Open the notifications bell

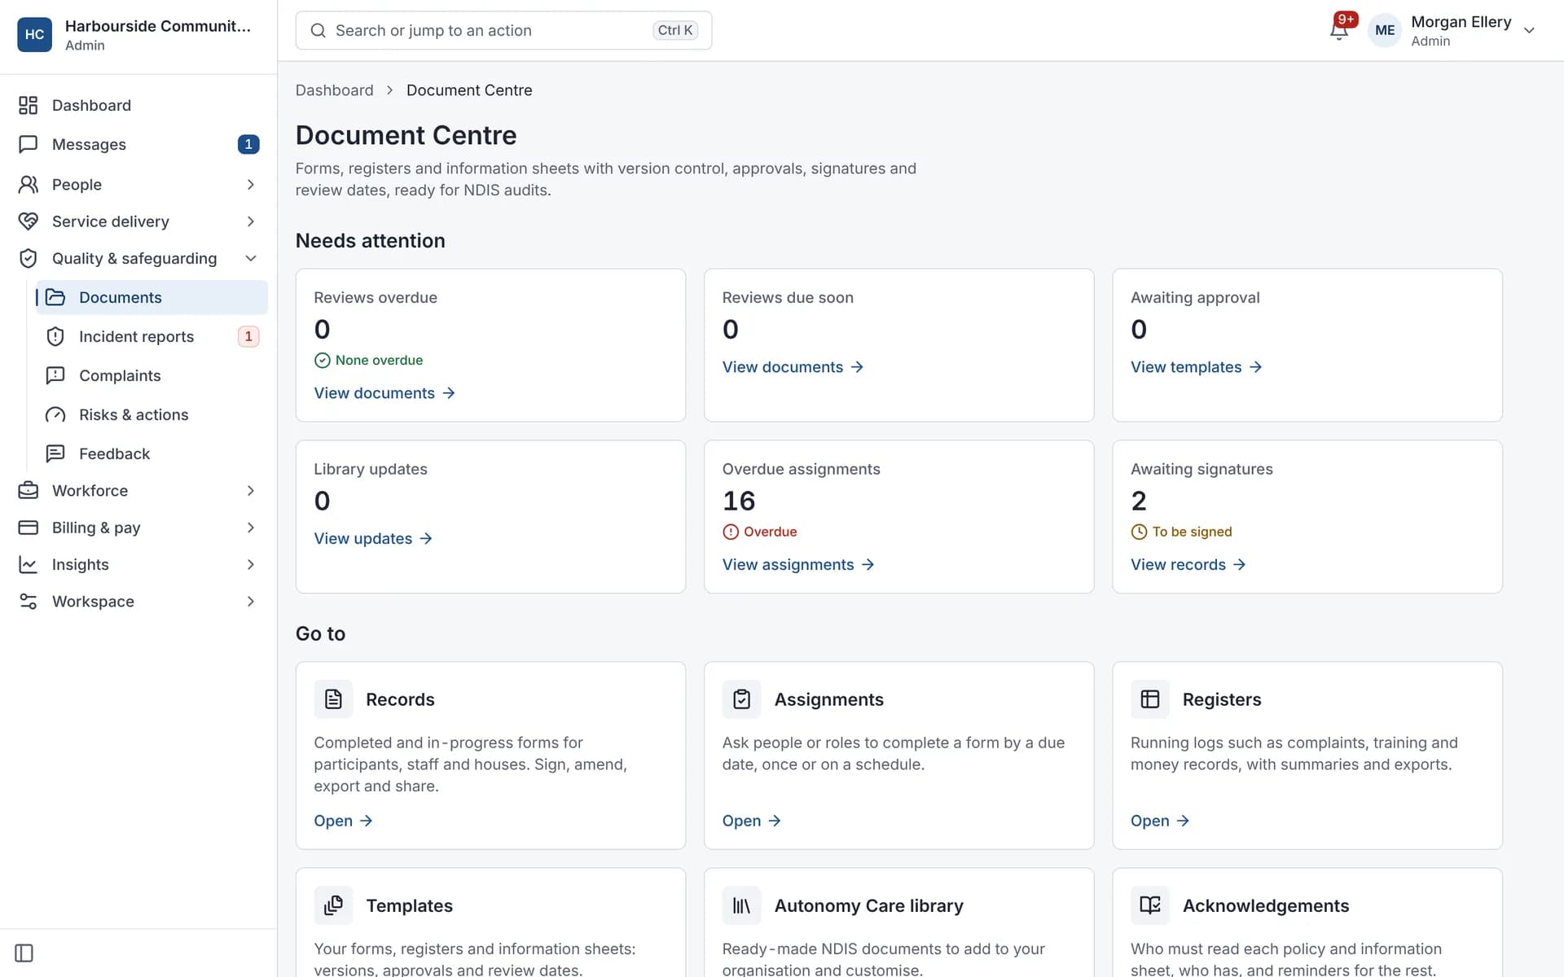point(1338,31)
